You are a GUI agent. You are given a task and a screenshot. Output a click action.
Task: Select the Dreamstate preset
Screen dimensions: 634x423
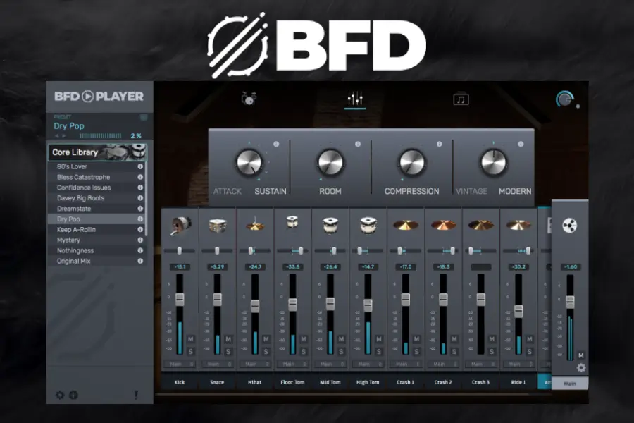(x=73, y=208)
